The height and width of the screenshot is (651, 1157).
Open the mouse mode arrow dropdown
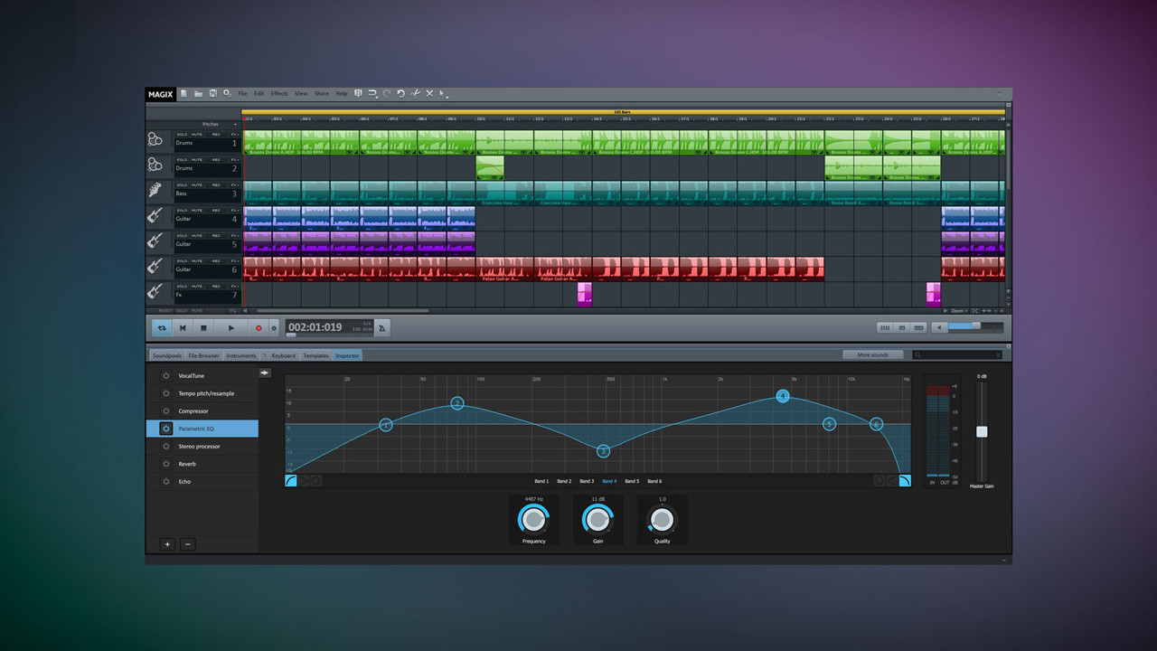click(x=444, y=93)
